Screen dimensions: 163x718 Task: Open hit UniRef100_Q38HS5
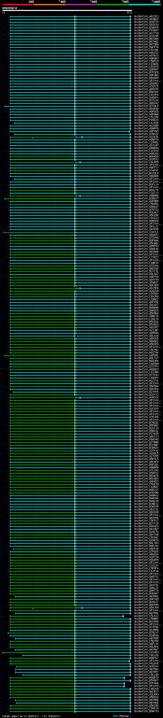coord(146,28)
